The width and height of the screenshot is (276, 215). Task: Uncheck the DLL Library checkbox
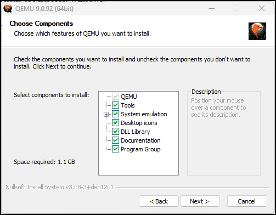115,132
